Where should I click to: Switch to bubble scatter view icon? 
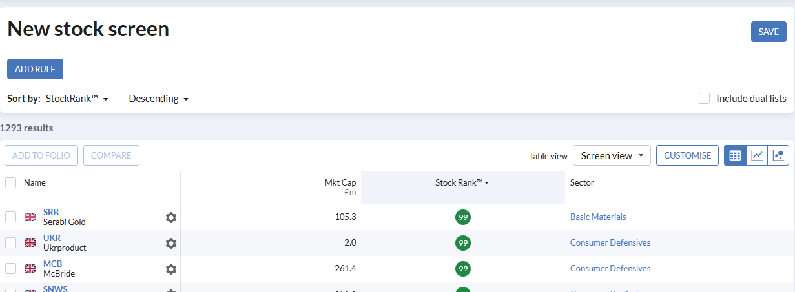coord(778,155)
